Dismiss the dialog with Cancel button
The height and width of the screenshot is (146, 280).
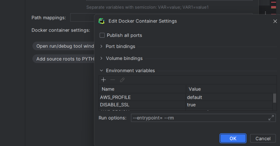263,138
